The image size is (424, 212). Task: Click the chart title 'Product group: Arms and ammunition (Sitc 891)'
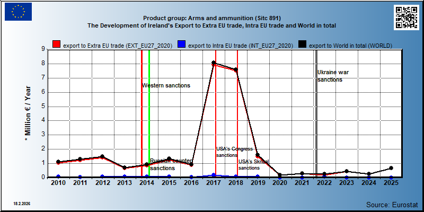212,19
